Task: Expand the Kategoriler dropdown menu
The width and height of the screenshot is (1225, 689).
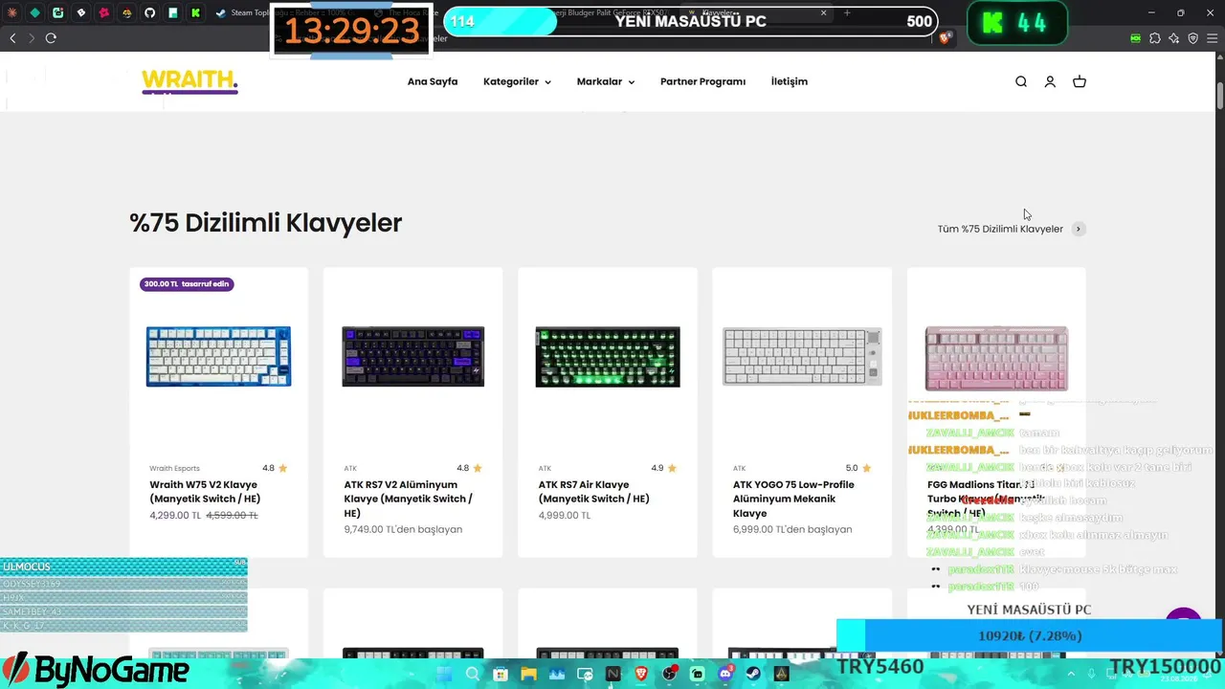Action: 517,82
